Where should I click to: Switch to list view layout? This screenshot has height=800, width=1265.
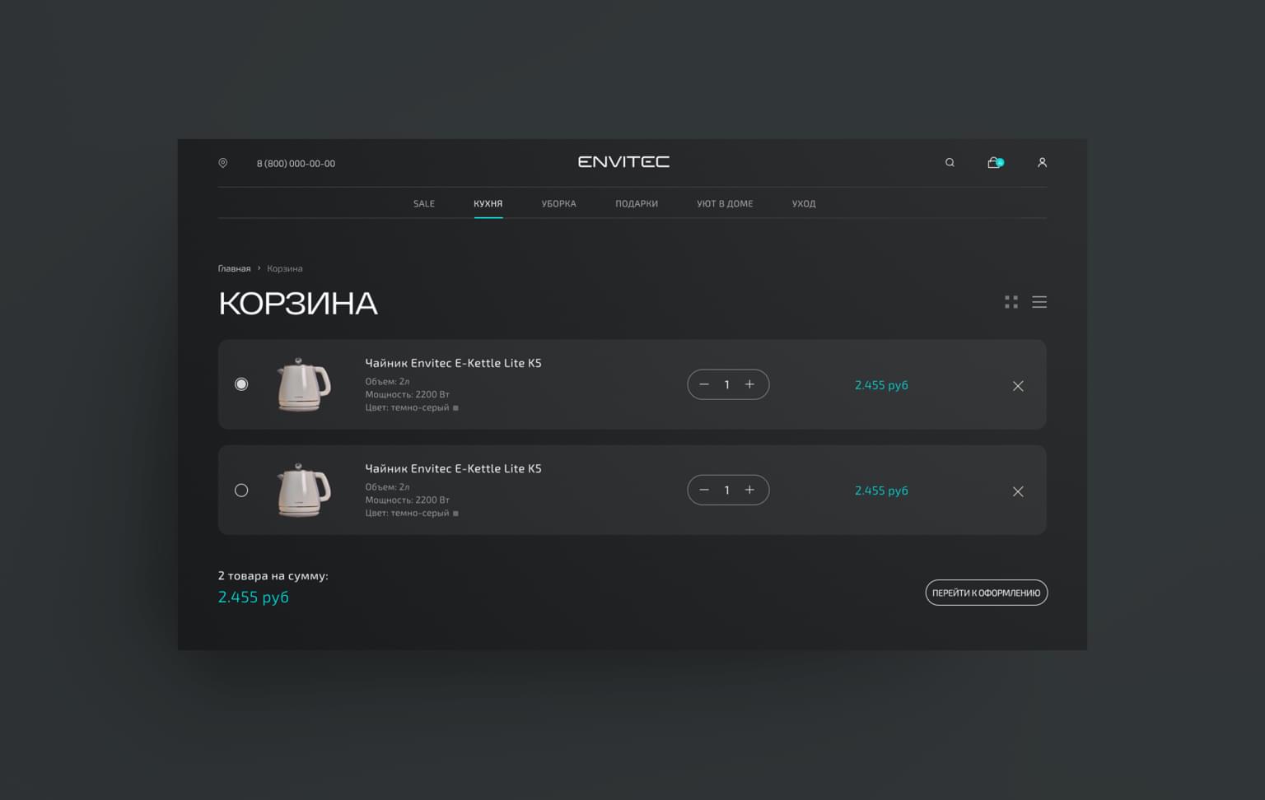tap(1039, 302)
